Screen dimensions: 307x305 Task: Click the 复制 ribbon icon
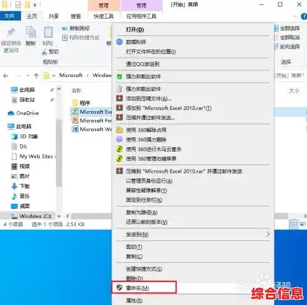[30, 32]
